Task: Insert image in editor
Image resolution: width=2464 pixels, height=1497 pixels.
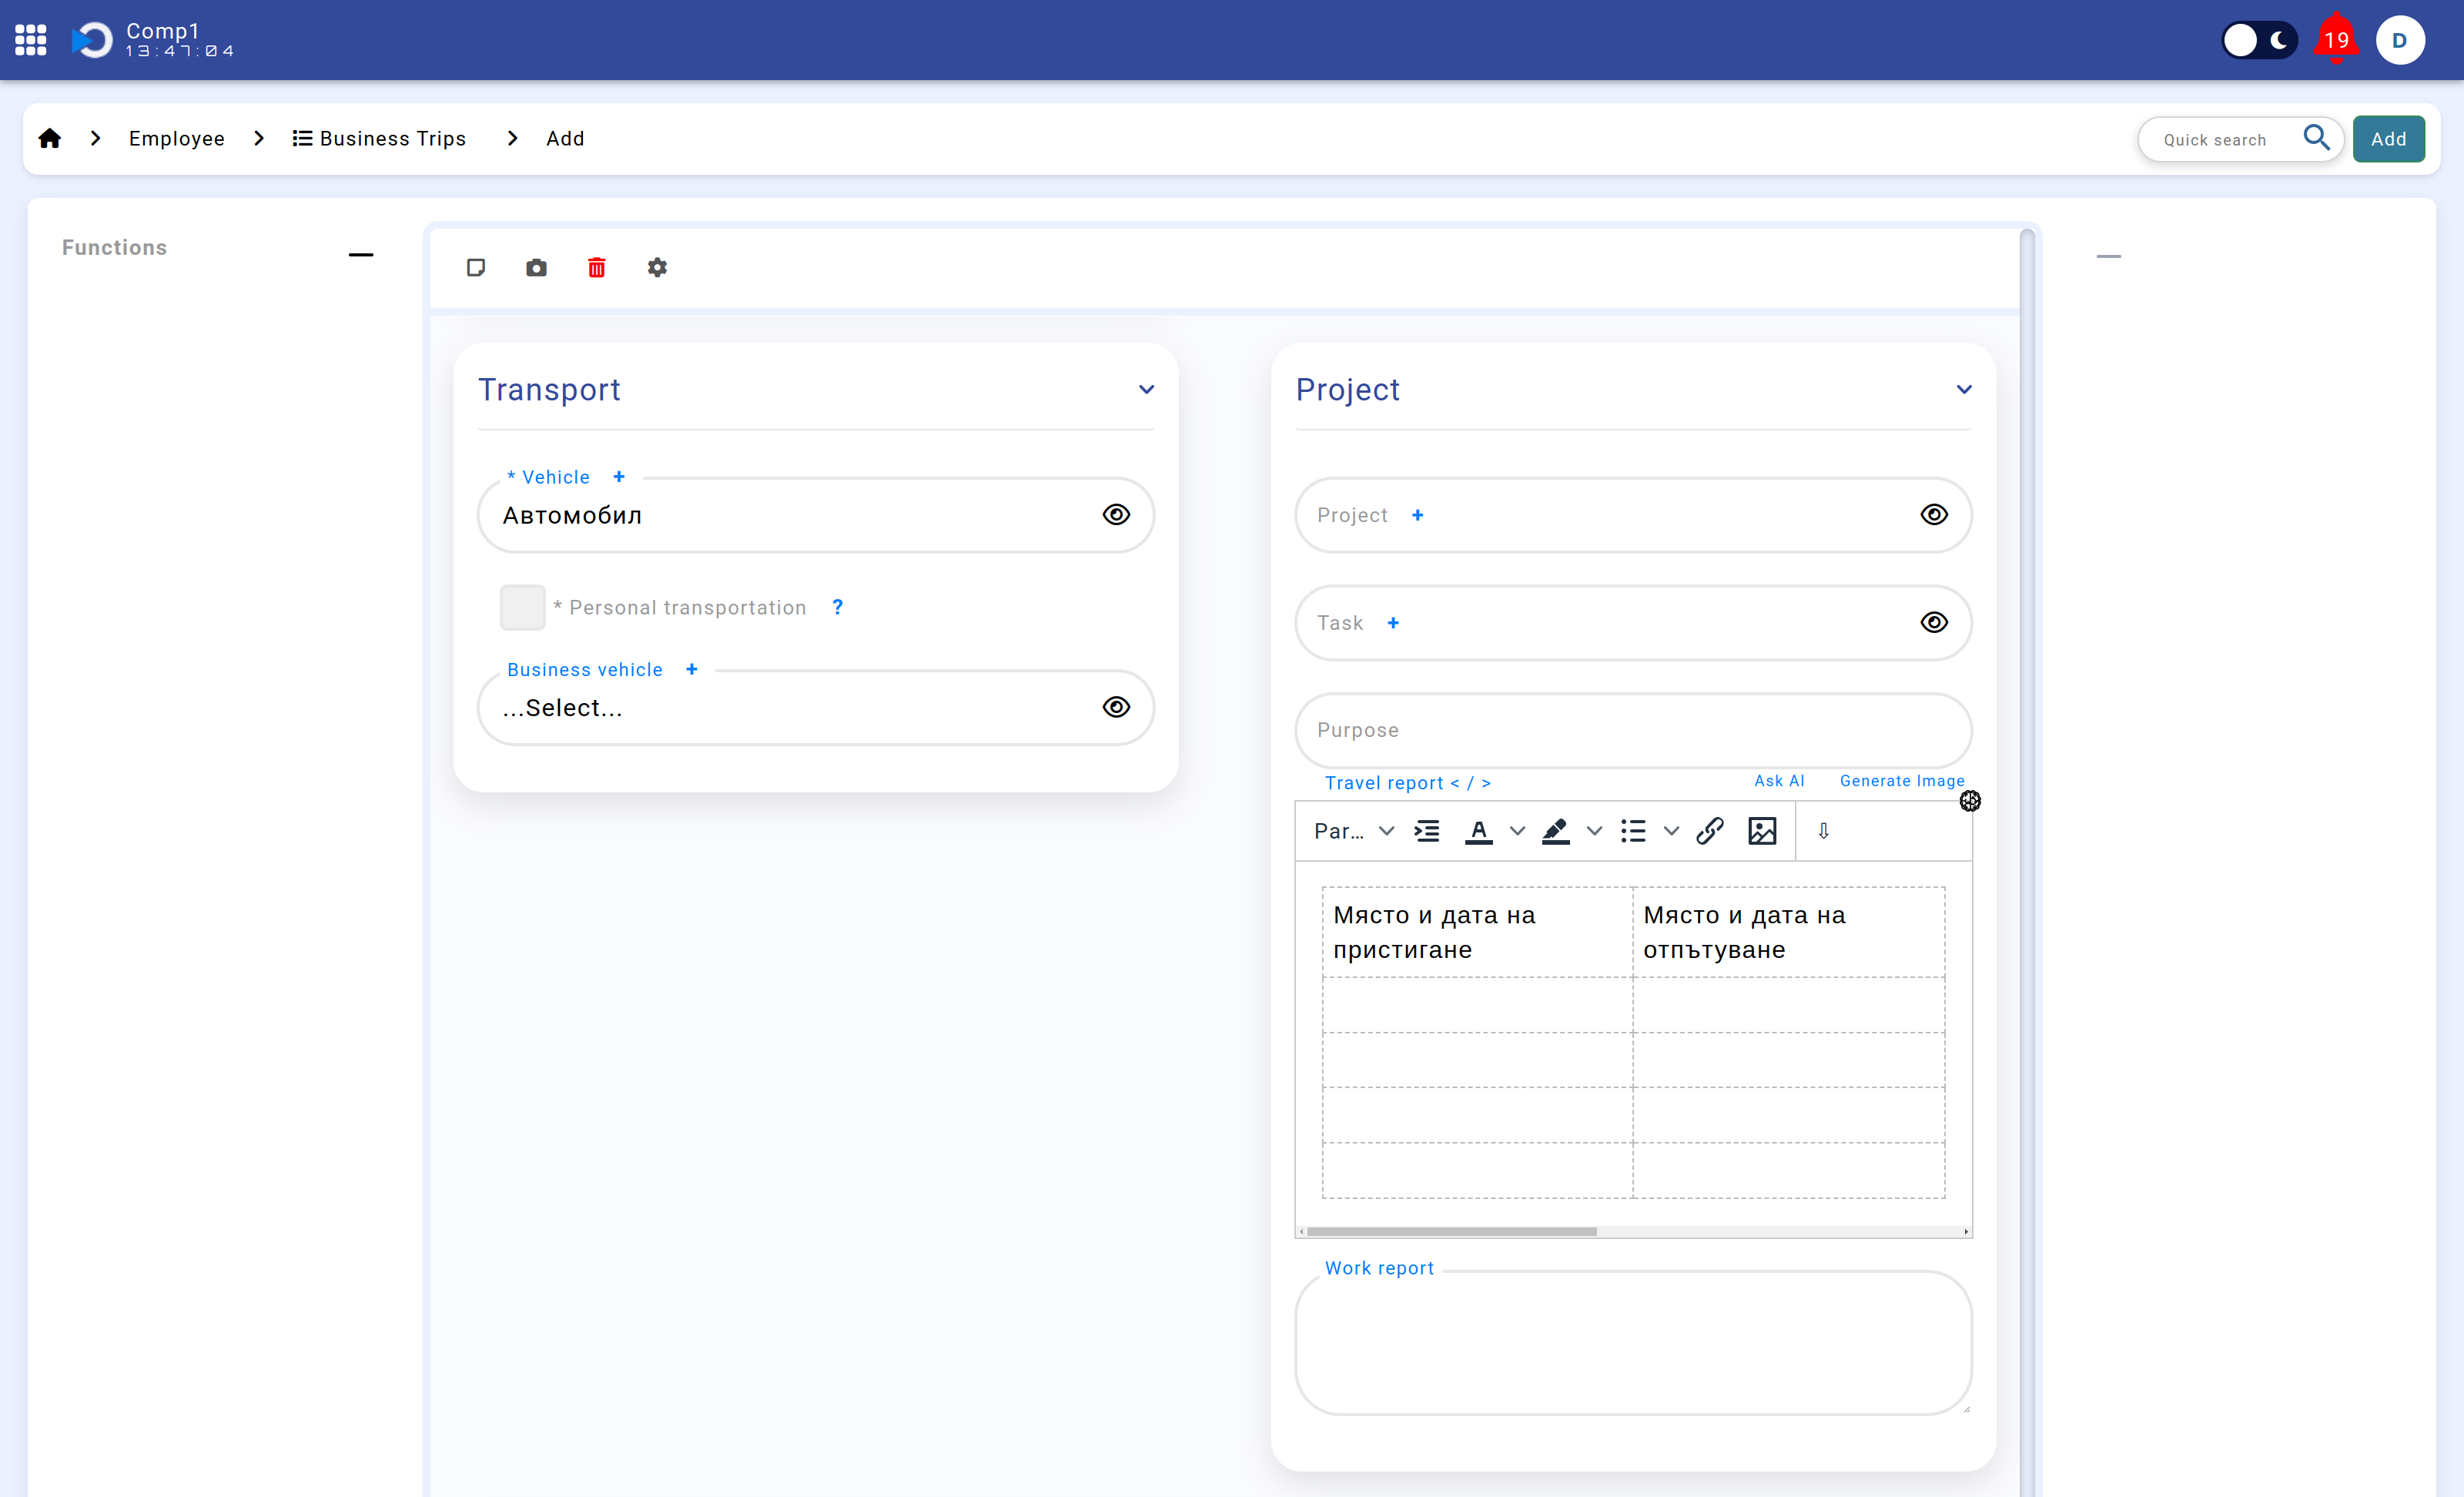Action: pos(1762,831)
